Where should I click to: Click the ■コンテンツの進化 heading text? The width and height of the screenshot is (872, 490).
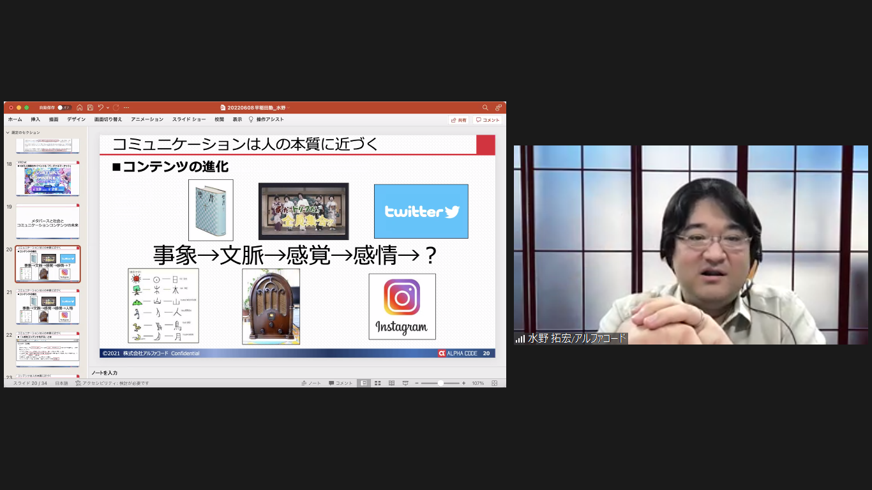point(170,167)
